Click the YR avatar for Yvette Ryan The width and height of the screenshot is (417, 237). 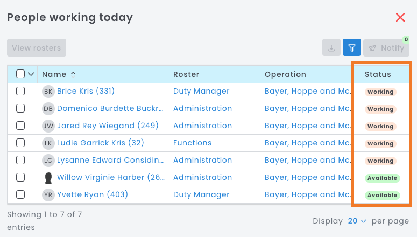(x=48, y=195)
